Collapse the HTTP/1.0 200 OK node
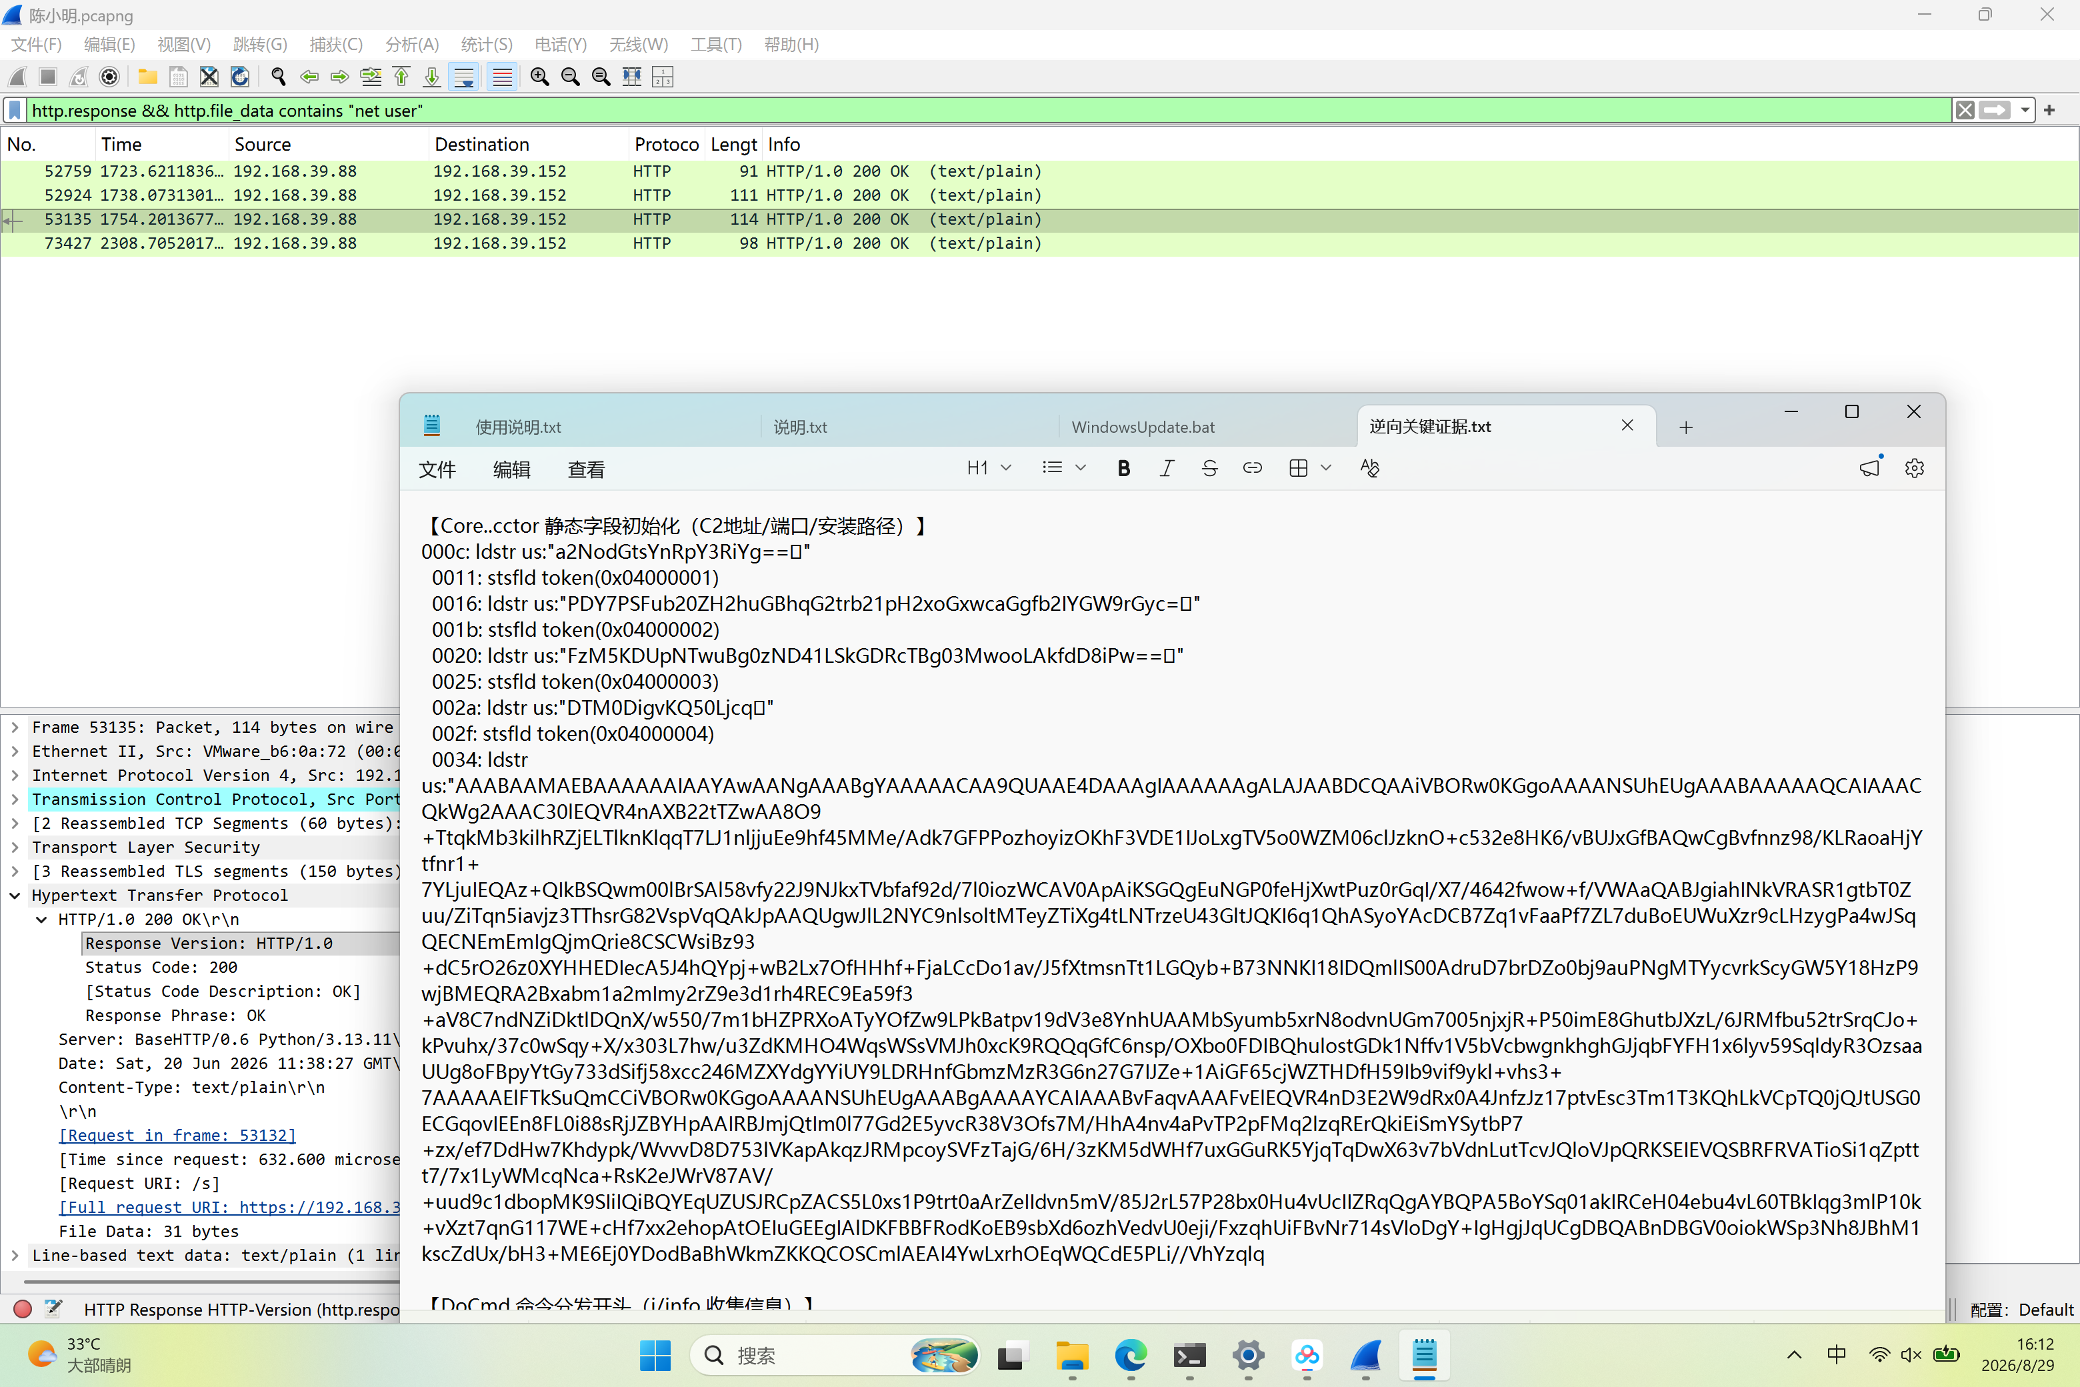2080x1387 pixels. [41, 919]
